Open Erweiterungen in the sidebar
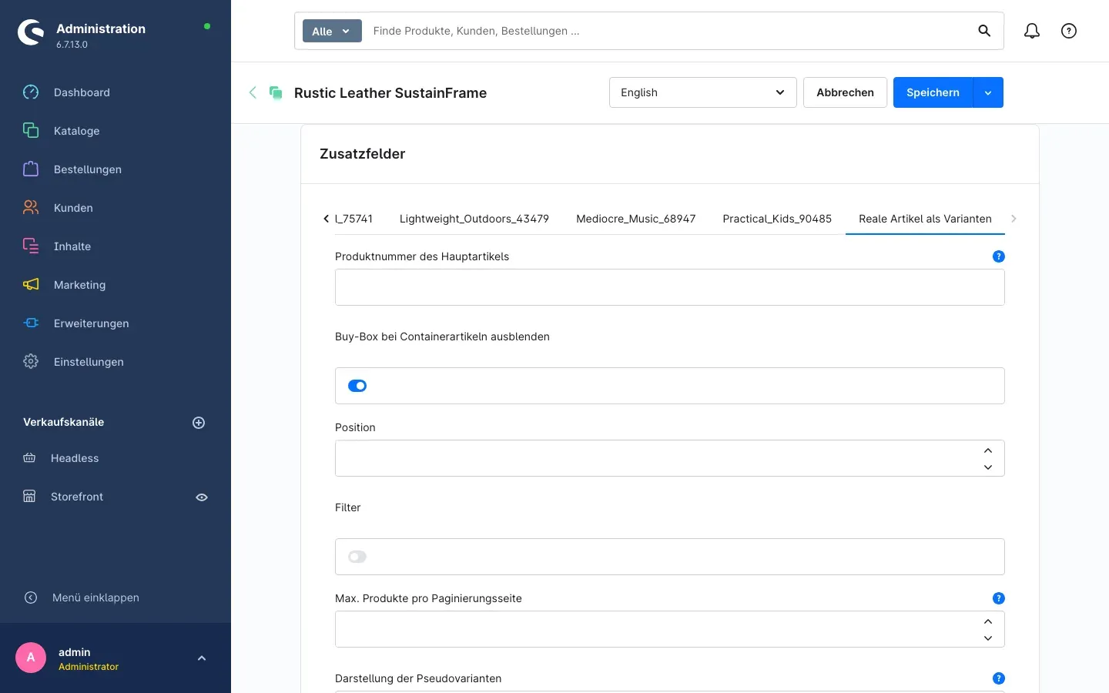This screenshot has height=693, width=1109. tap(92, 323)
